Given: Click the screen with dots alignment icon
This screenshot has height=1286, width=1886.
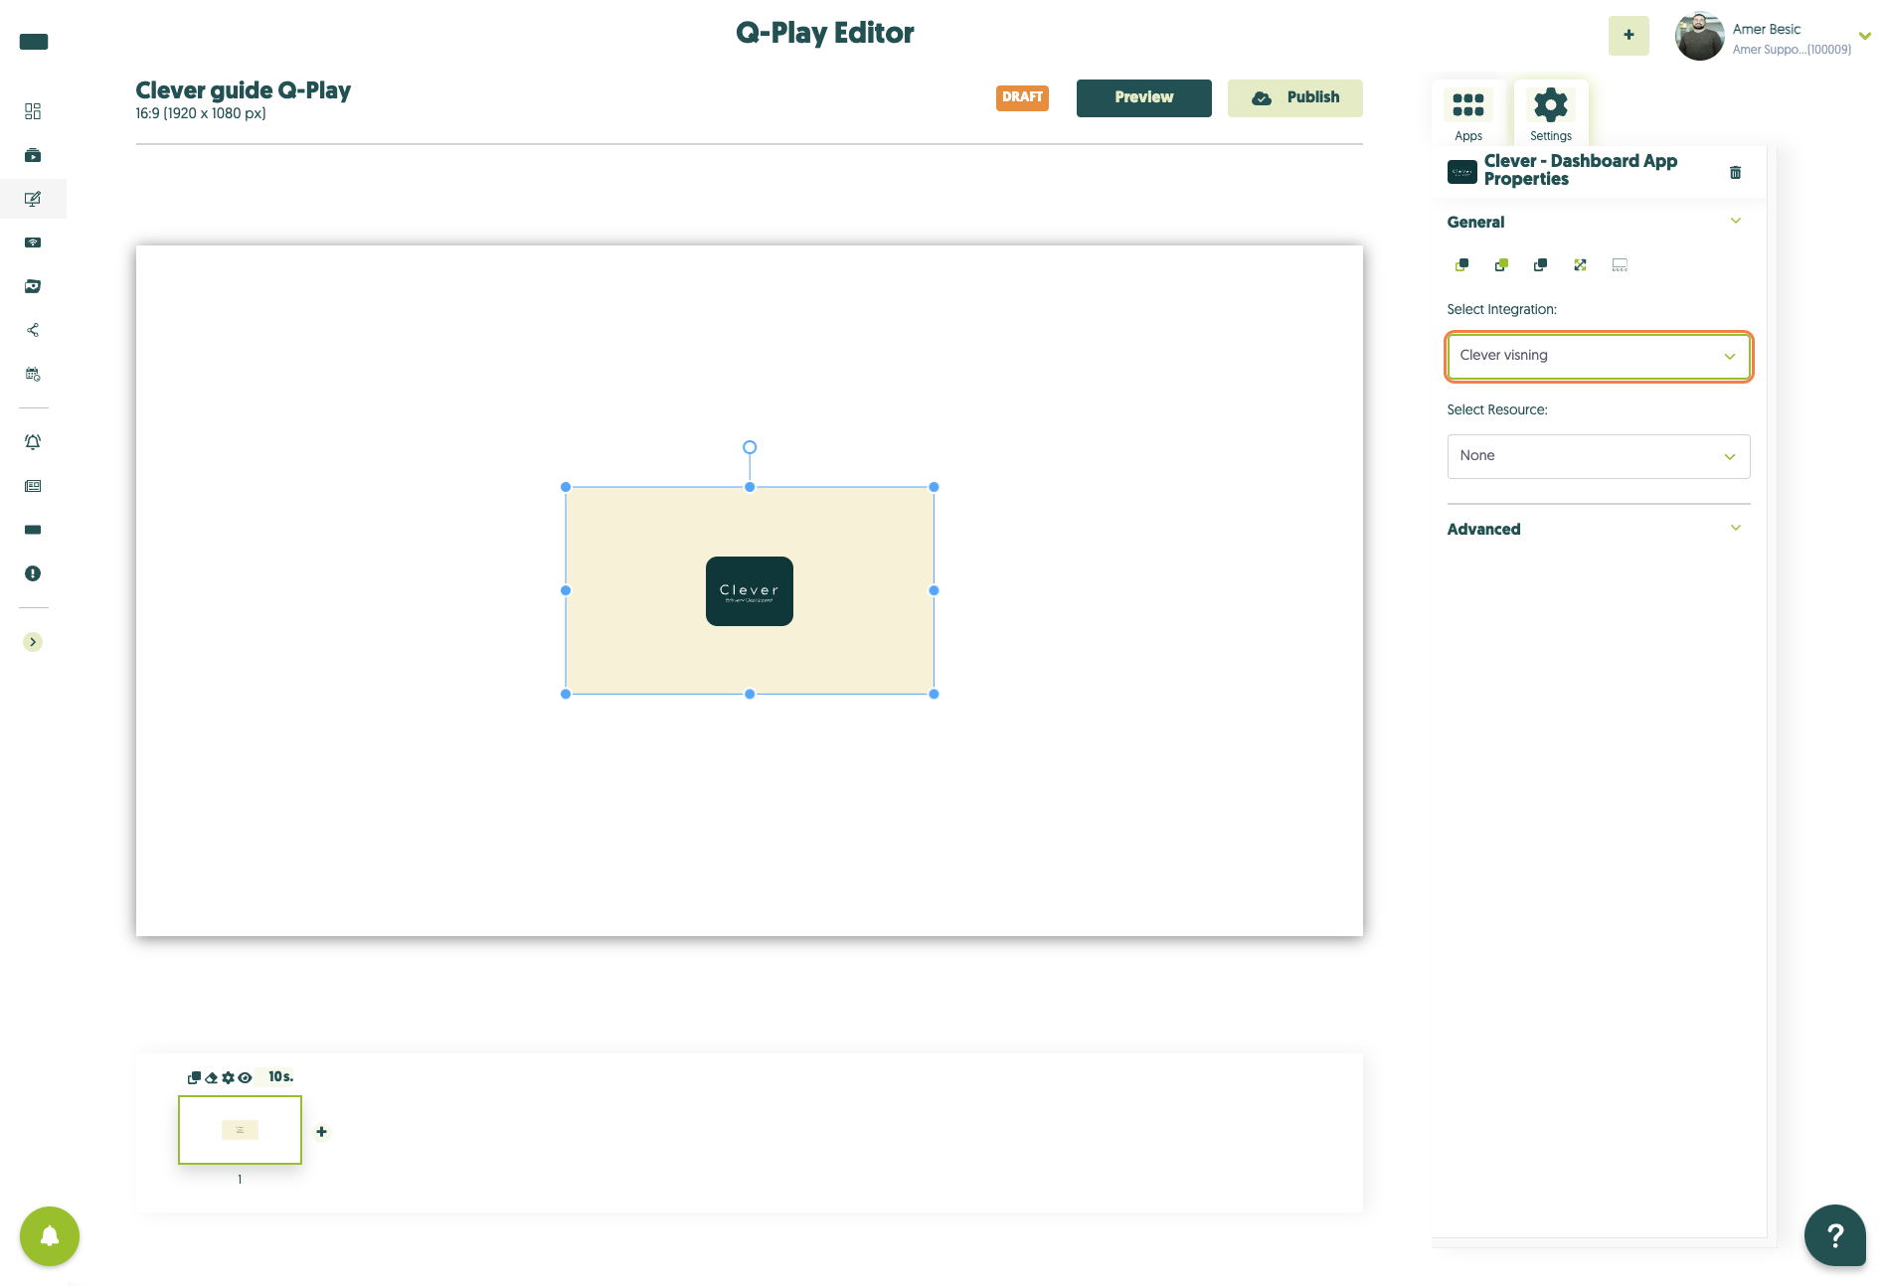Looking at the screenshot, I should coord(1620,265).
